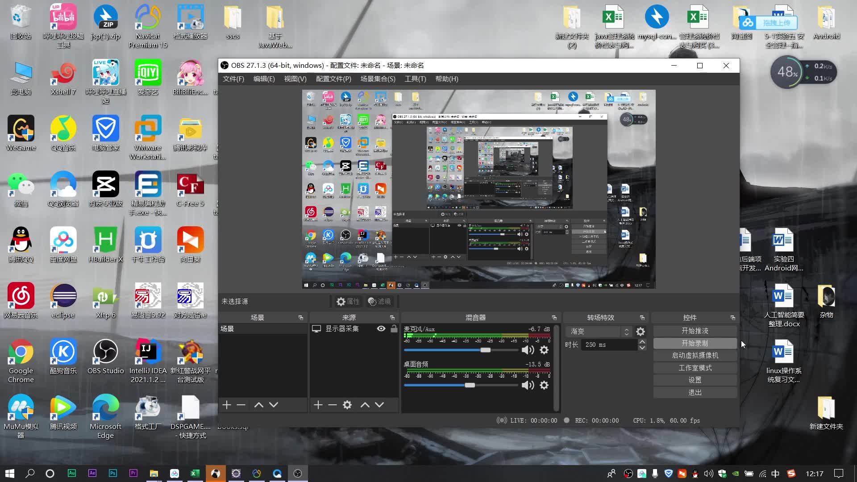Open OBS 设置 button

(x=695, y=380)
